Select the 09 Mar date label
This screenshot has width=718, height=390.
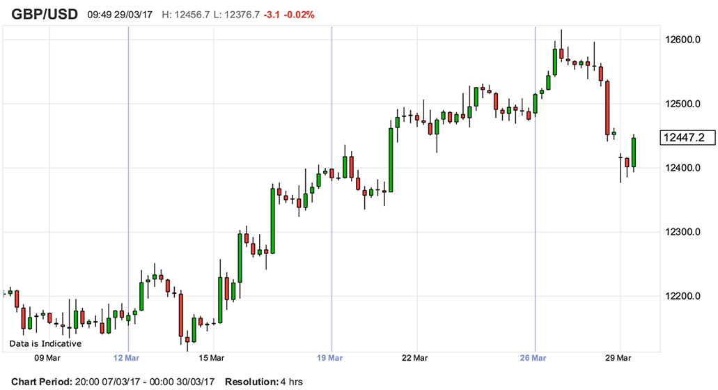47,358
